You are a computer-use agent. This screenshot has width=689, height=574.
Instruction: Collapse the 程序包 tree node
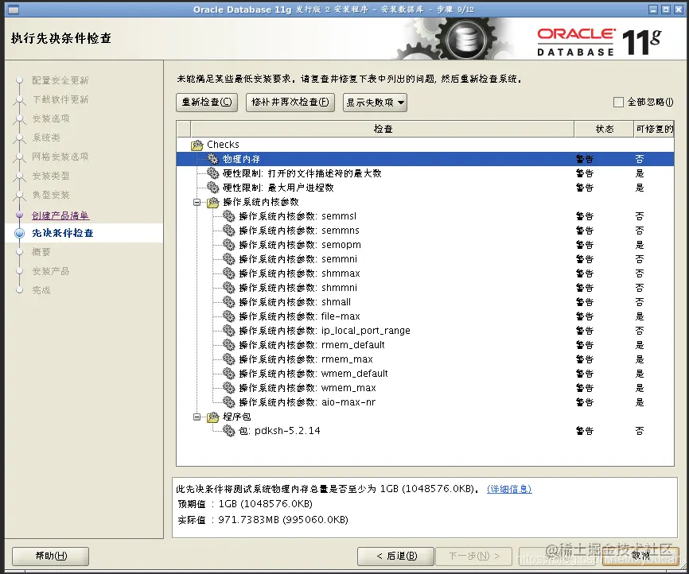coord(197,417)
